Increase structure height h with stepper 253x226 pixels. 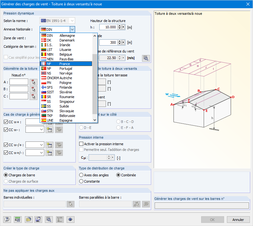click(119, 26)
